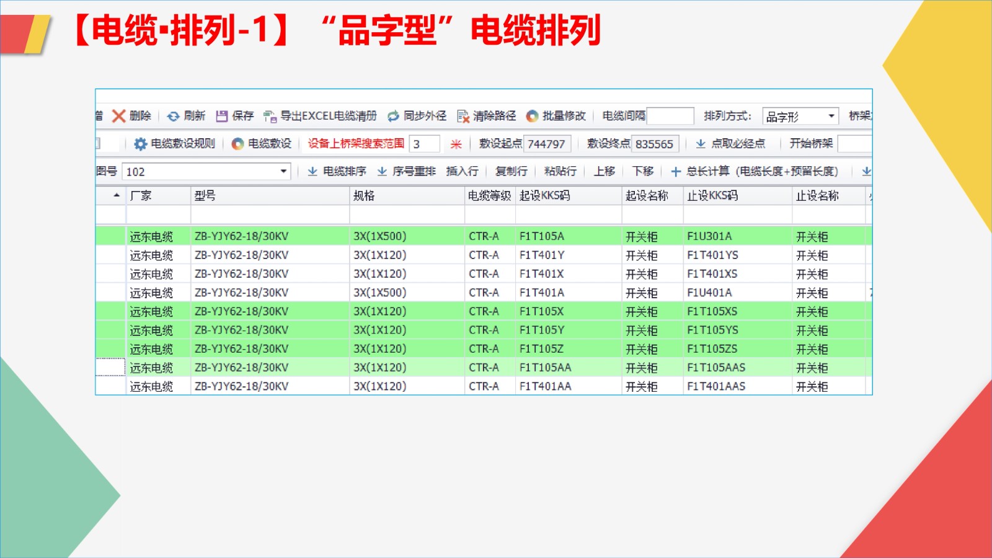
Task: Open cable laying rules gear icon
Action: pyautogui.click(x=141, y=144)
